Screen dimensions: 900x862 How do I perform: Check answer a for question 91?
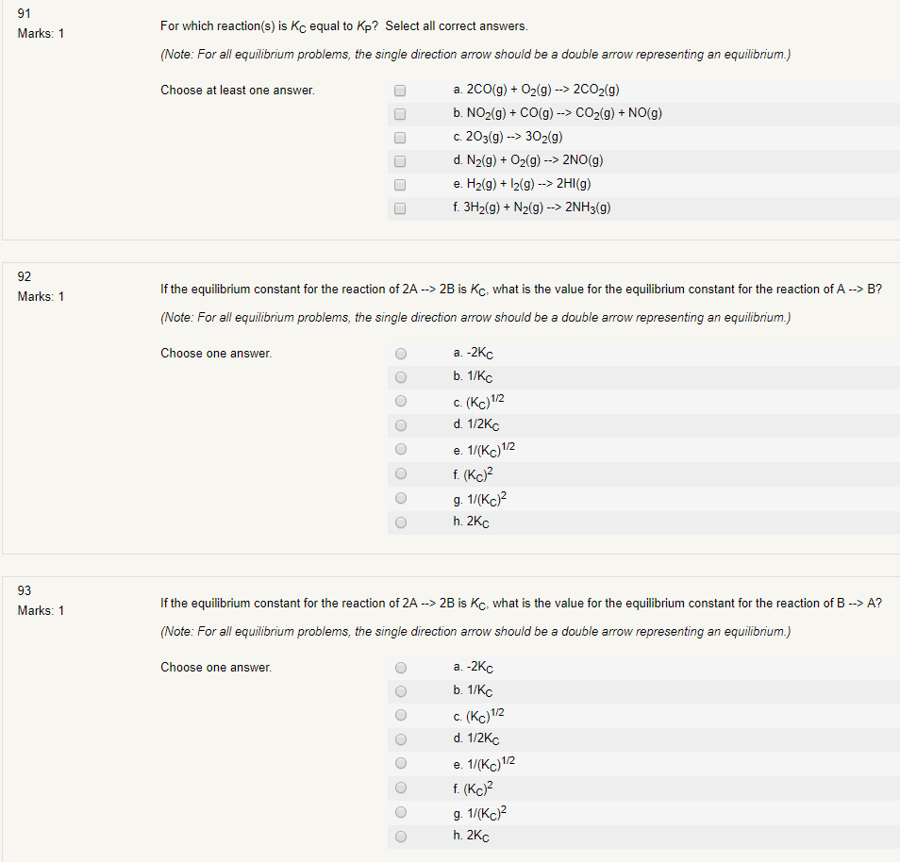(399, 90)
